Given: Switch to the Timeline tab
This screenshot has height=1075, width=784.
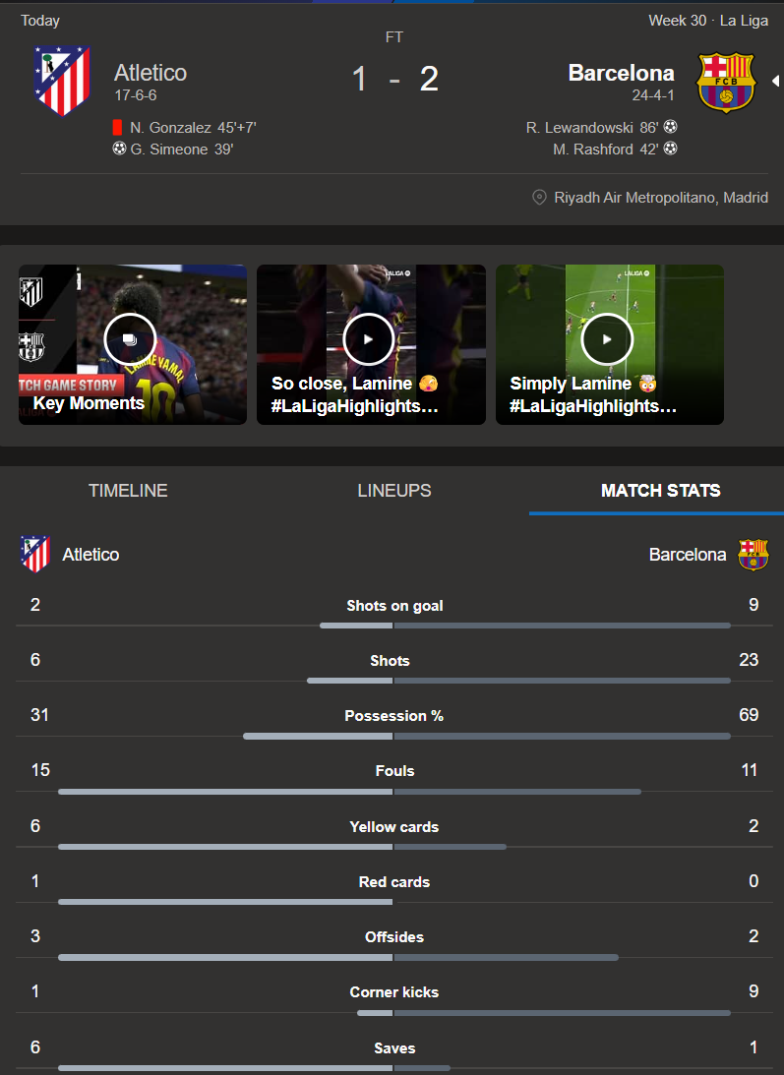Looking at the screenshot, I should coord(128,491).
